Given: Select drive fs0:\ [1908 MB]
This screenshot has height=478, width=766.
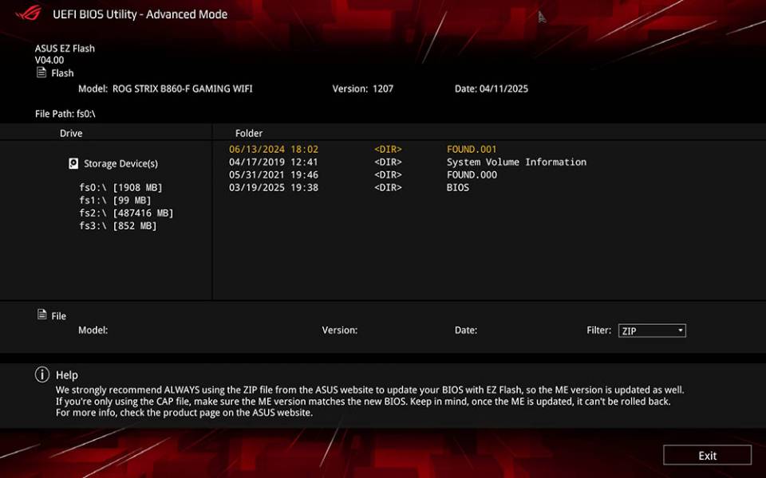Looking at the screenshot, I should coord(120,187).
